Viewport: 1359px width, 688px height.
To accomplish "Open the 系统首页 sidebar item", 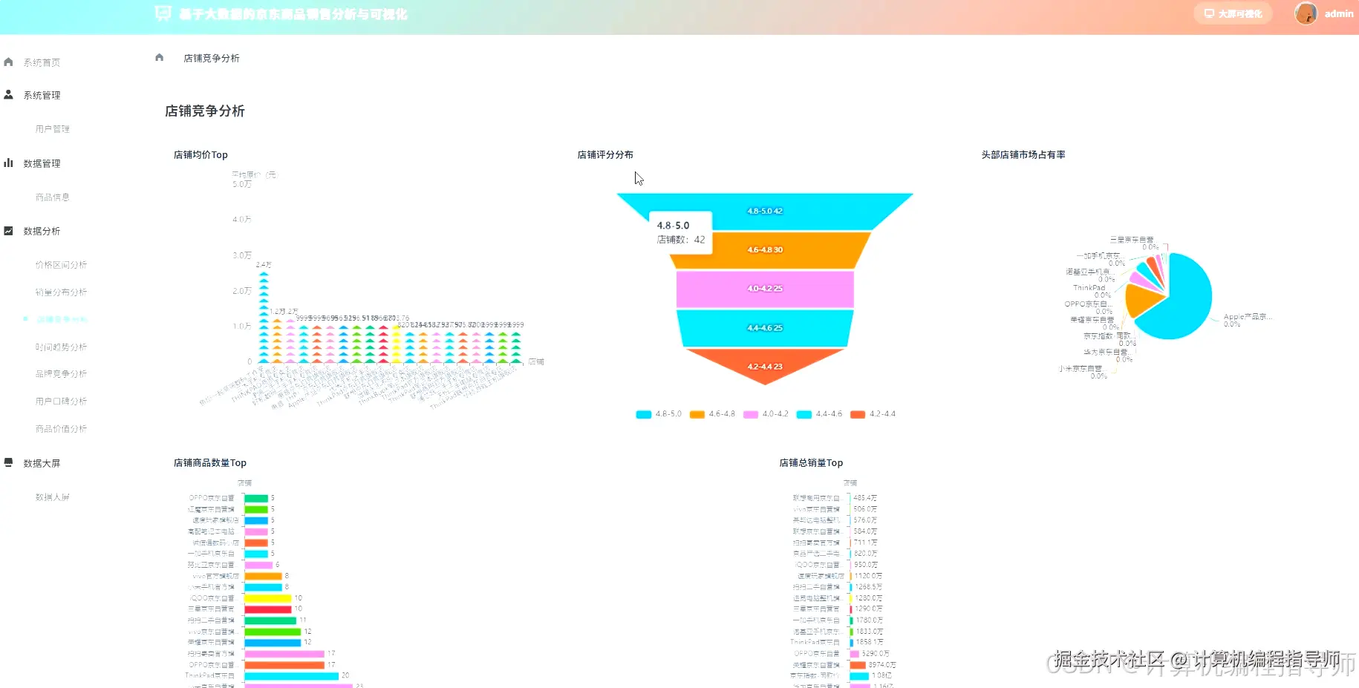I will [x=42, y=62].
